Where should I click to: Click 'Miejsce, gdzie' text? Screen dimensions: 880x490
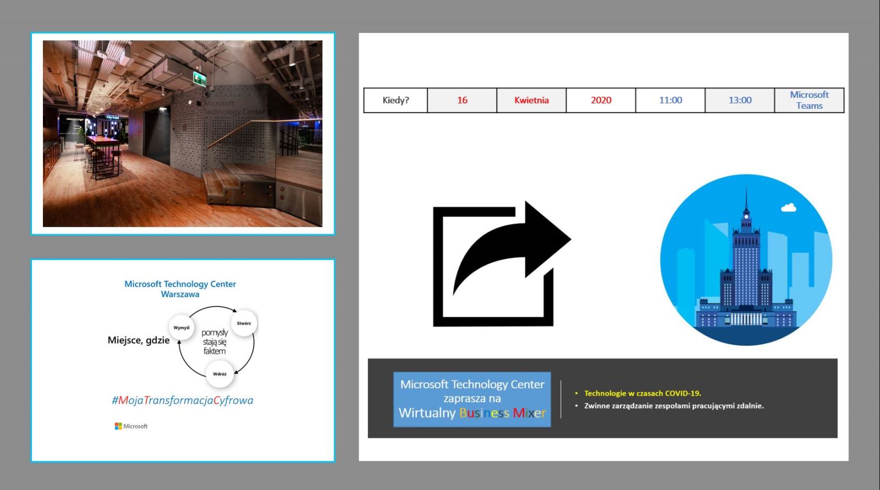point(139,340)
